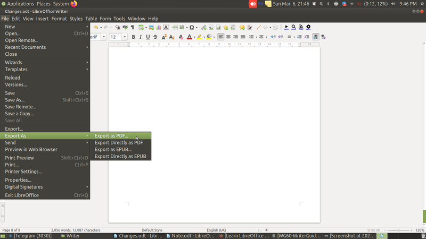
Task: Apply font color red A icon
Action: pos(190,37)
